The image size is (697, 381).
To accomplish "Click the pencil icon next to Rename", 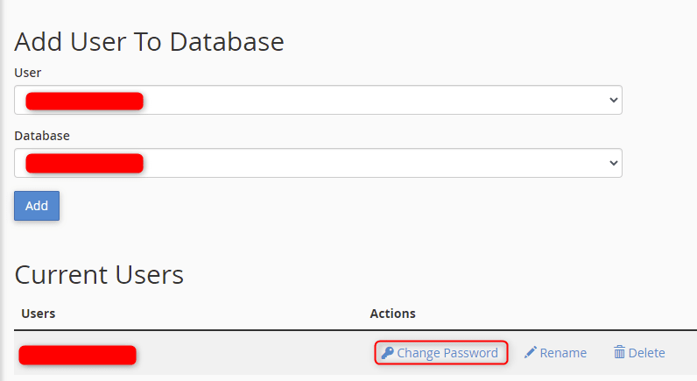I will coord(531,353).
